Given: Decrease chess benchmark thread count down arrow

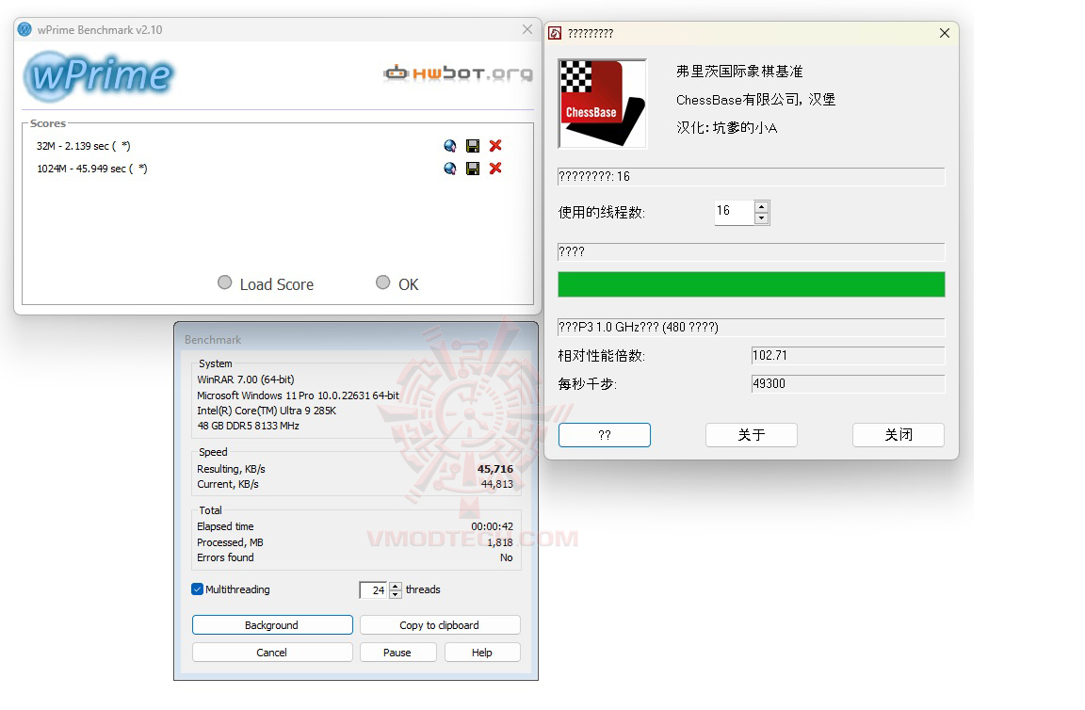Looking at the screenshot, I should 762,218.
